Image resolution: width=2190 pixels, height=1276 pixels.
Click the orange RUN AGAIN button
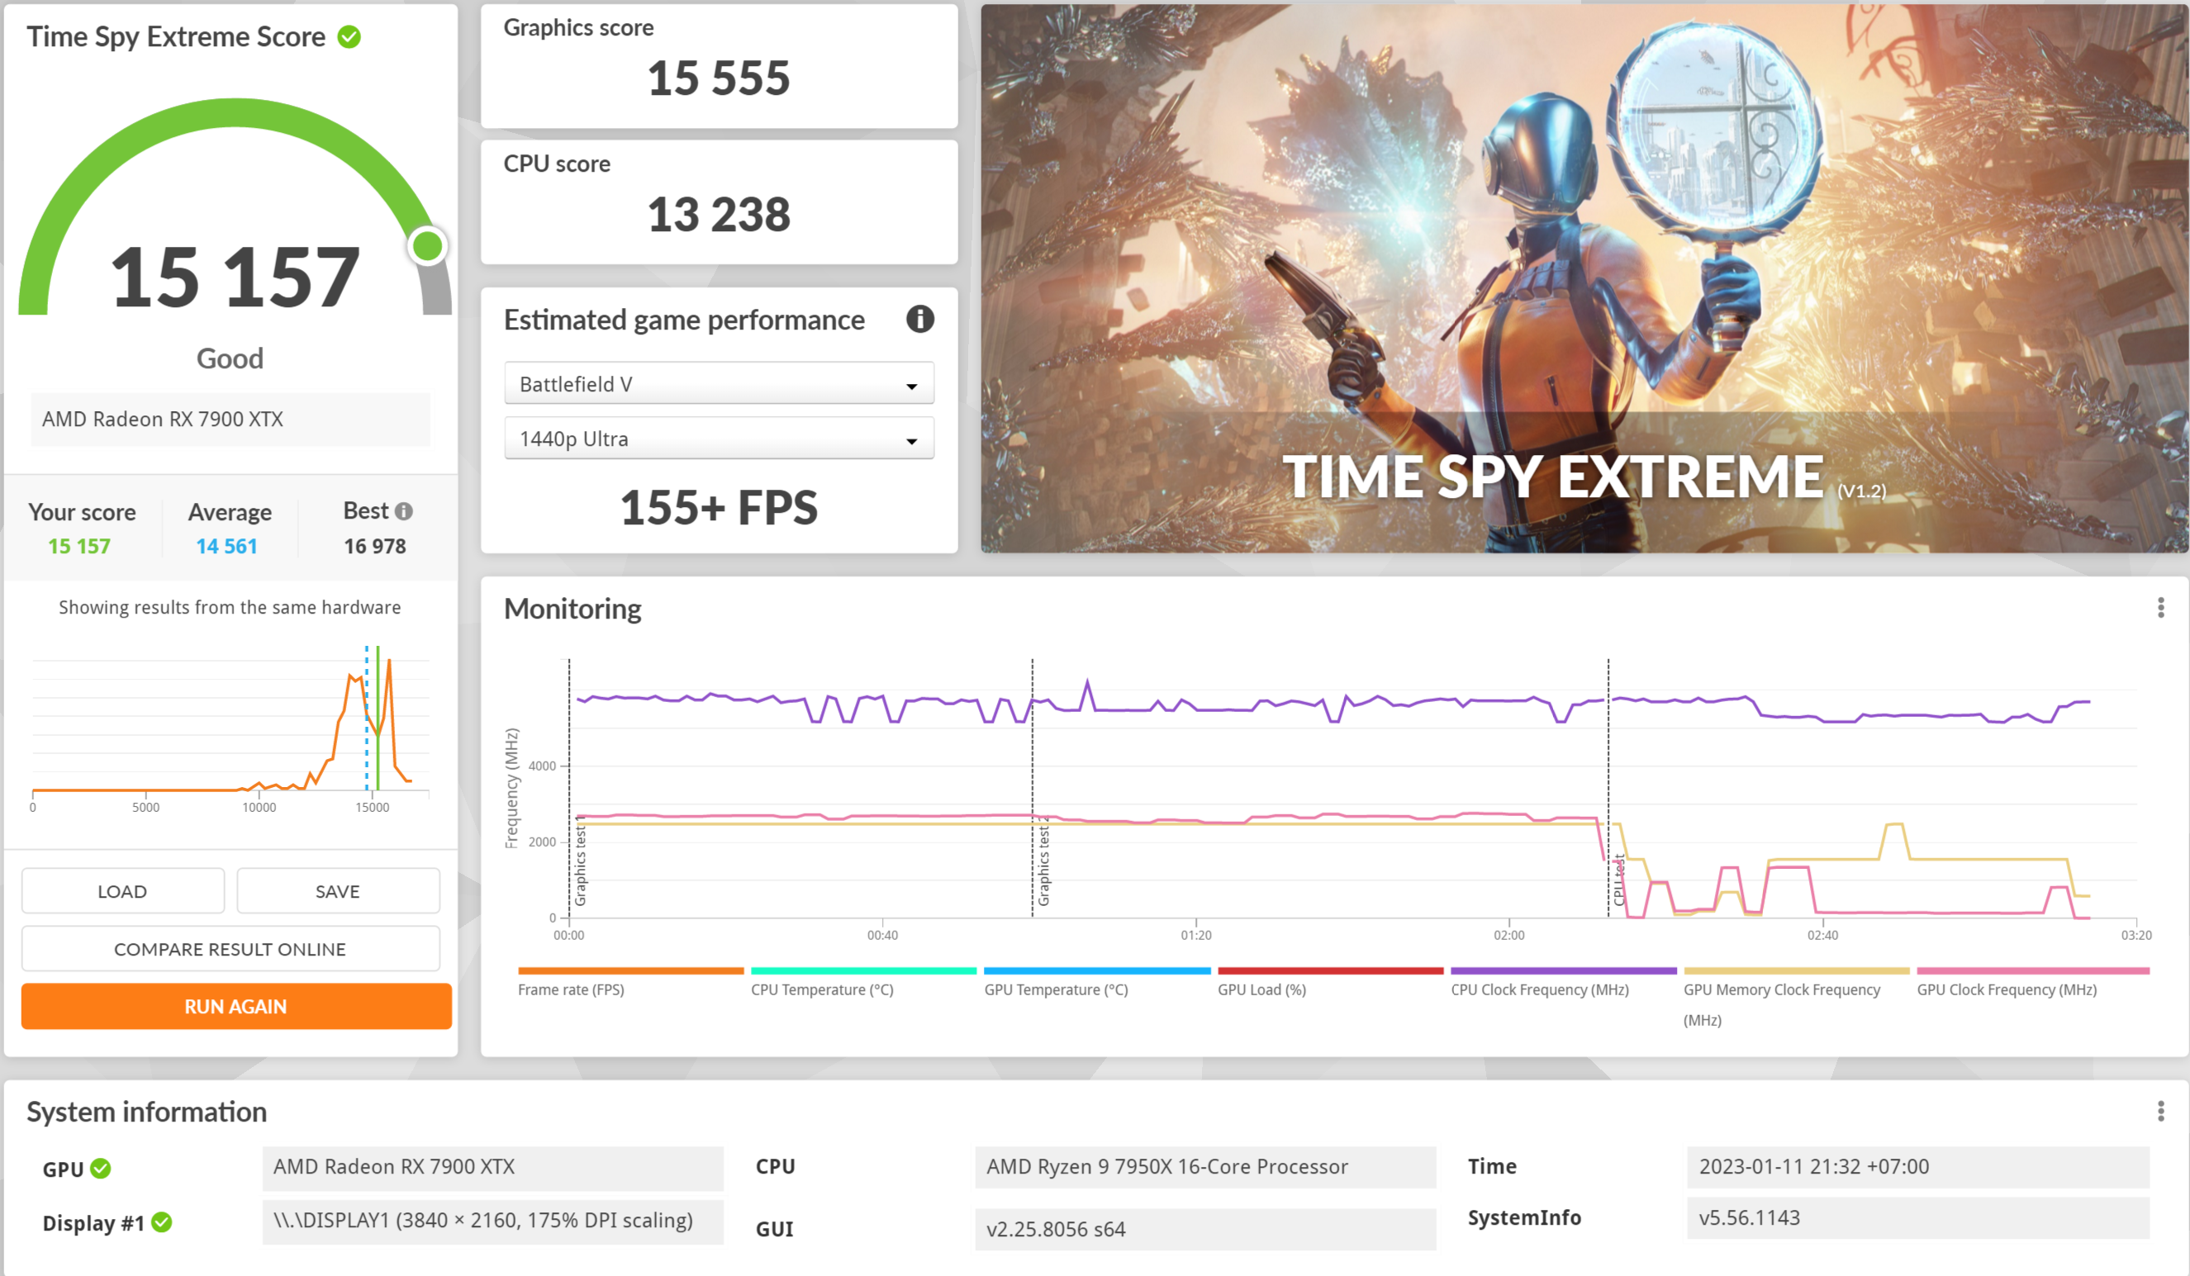click(x=236, y=1007)
